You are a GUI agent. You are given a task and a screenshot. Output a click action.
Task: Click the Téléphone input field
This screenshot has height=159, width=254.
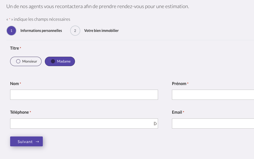81,124
